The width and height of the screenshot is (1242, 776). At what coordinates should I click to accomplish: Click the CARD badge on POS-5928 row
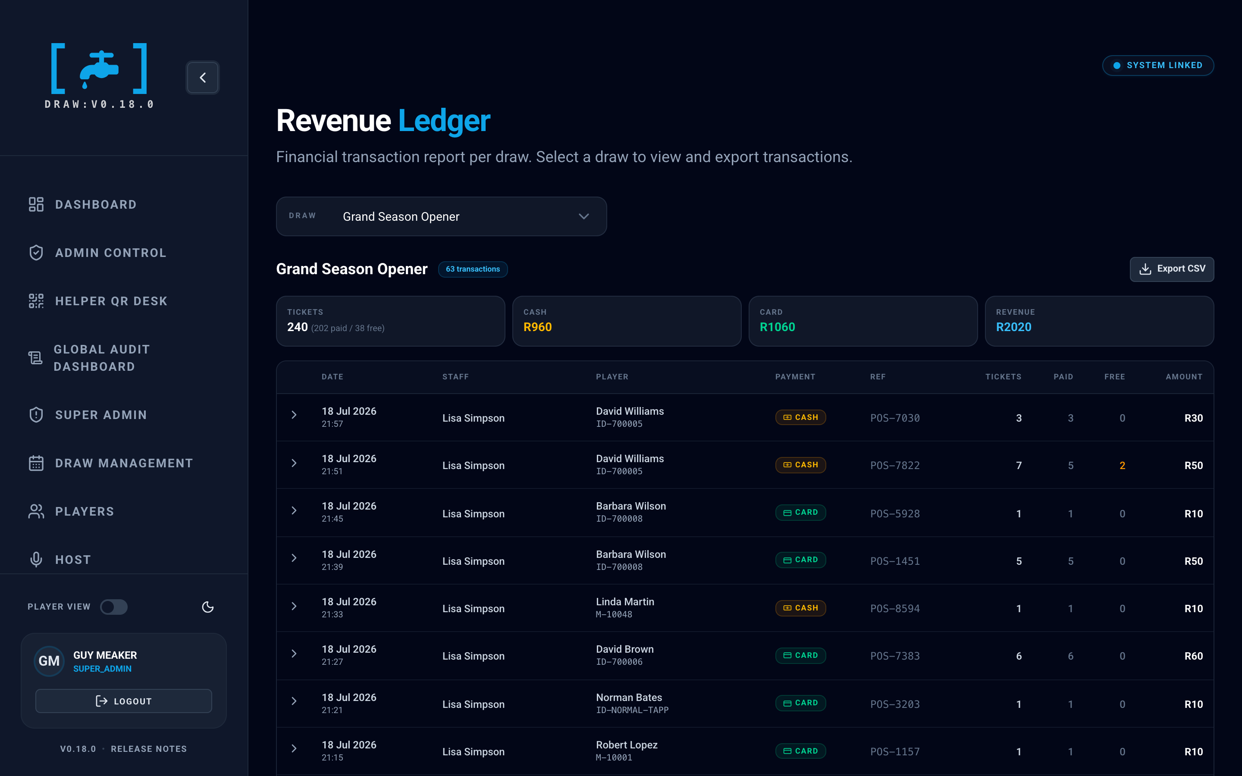point(801,513)
